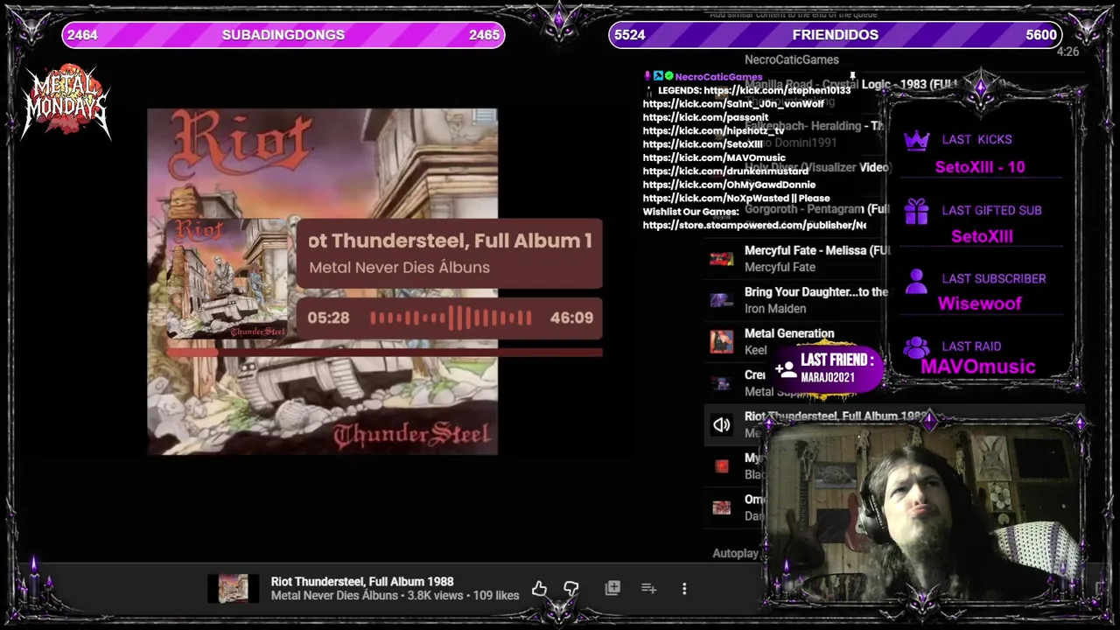The image size is (1120, 630).
Task: Click the Mercyful Fate - Melissa queue thumbnail
Action: click(721, 259)
